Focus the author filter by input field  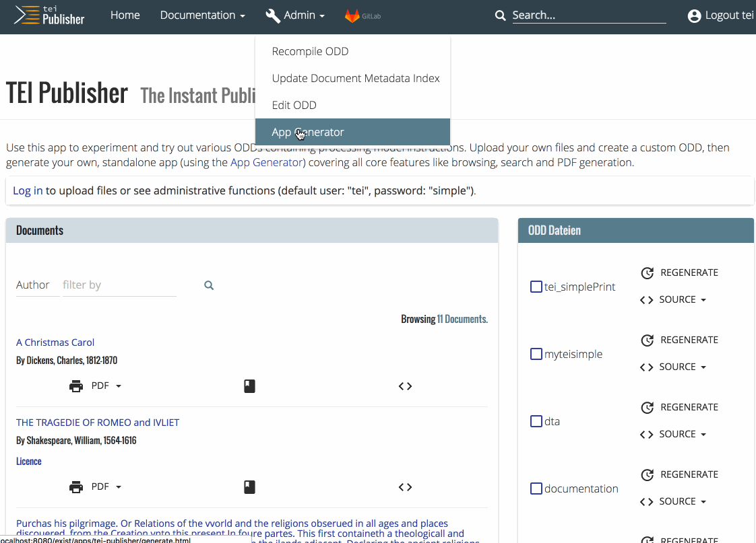click(x=119, y=285)
